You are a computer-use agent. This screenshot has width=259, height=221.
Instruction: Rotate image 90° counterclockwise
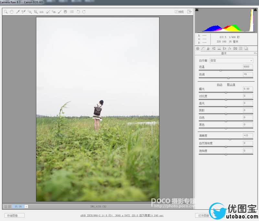coord(78,12)
